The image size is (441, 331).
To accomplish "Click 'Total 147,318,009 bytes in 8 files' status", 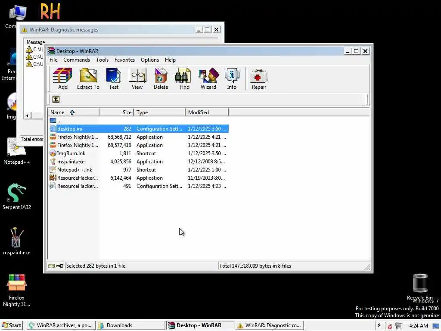I will coord(255,265).
